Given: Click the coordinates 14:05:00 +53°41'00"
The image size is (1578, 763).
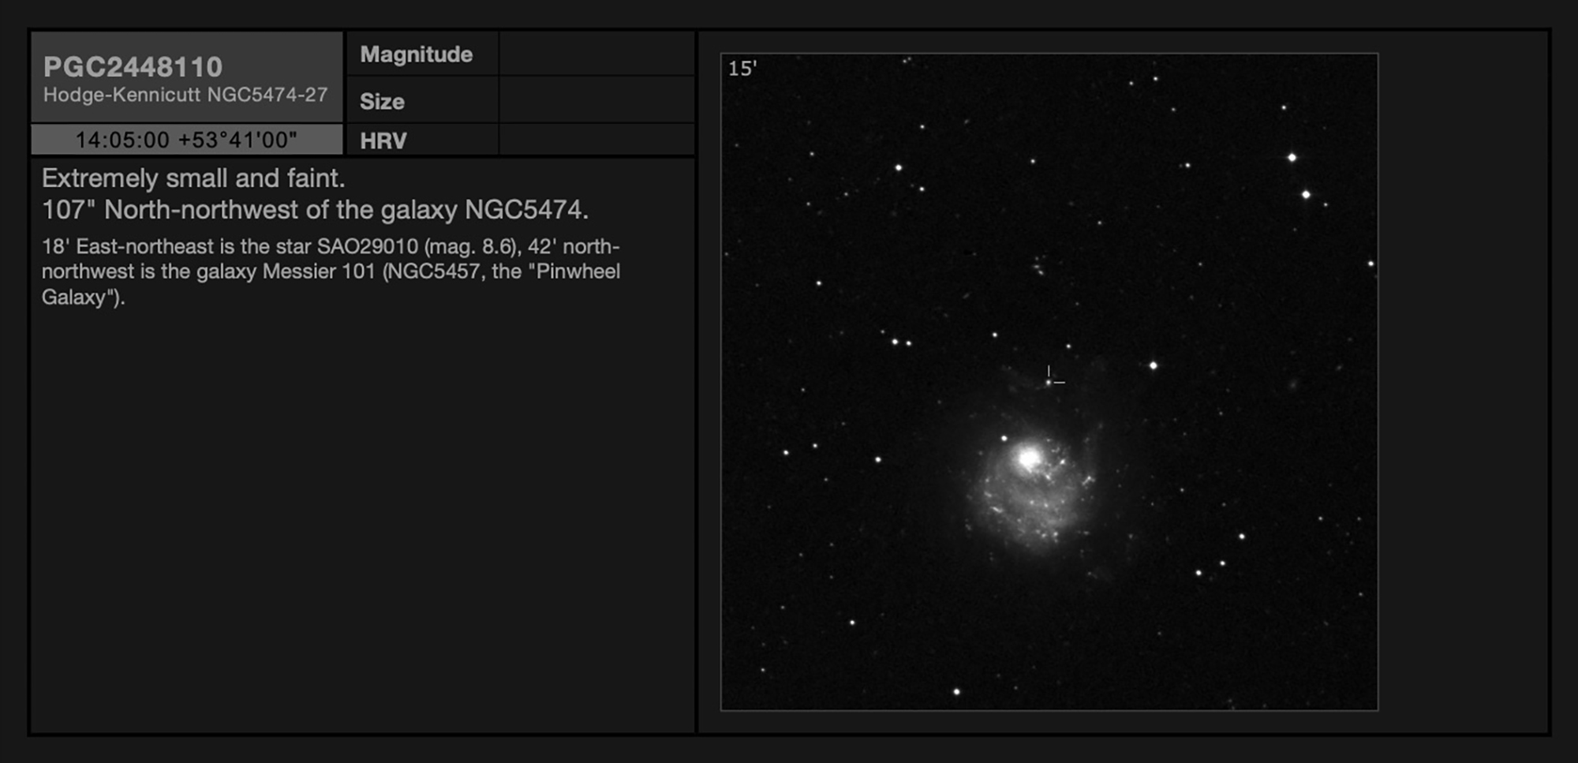Looking at the screenshot, I should [x=186, y=140].
